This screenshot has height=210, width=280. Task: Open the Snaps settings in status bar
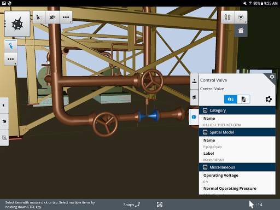click(x=131, y=205)
